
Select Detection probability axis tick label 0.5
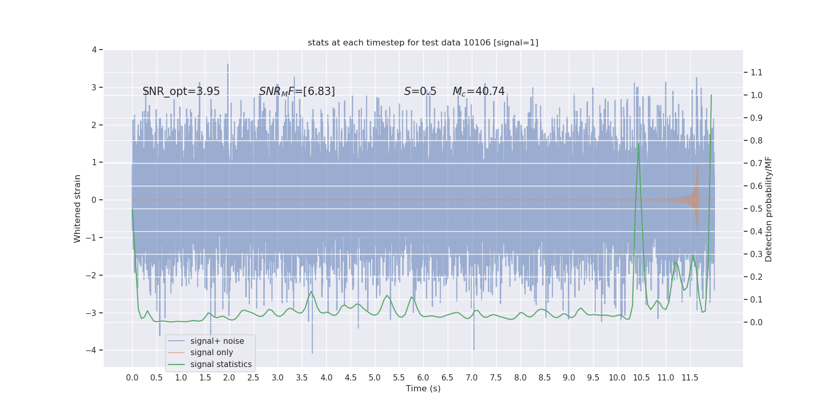pyautogui.click(x=756, y=209)
